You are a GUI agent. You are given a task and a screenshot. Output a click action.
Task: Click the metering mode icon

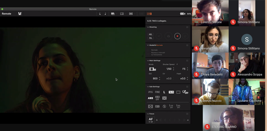pos(150,107)
